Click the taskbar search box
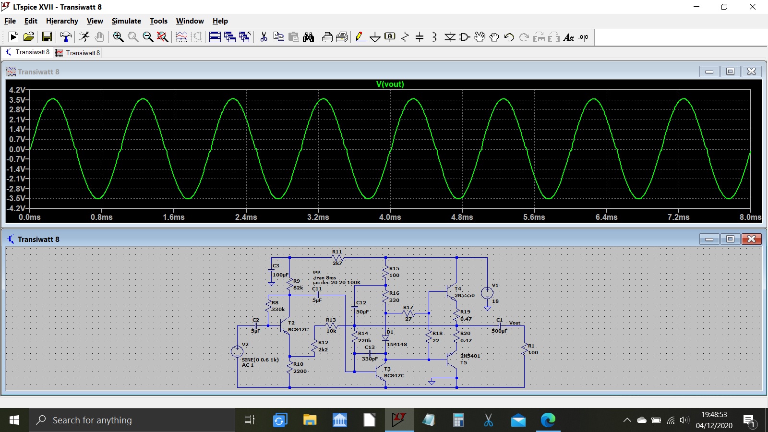Viewport: 768px width, 432px height. pyautogui.click(x=132, y=420)
